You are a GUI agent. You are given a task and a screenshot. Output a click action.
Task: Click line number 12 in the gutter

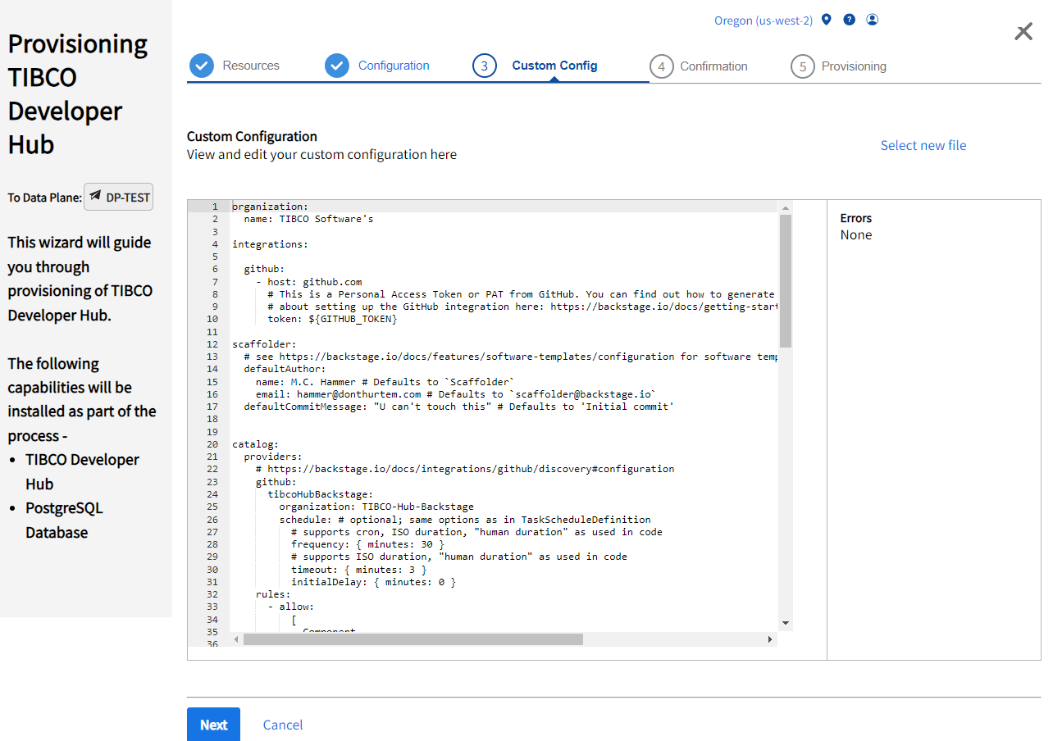(212, 344)
